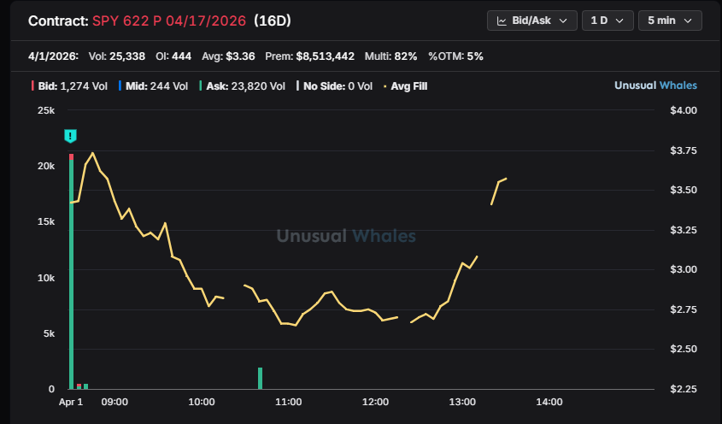This screenshot has width=722, height=424.
Task: Click the 13:00 time axis label
Action: [x=462, y=402]
